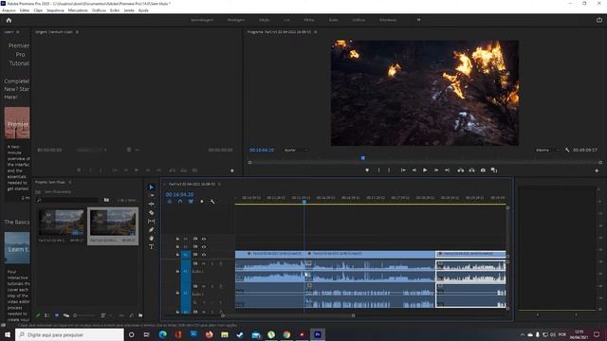Open the Premiere Pro Tutorial thumbnail
The height and width of the screenshot is (341, 607).
click(x=17, y=123)
